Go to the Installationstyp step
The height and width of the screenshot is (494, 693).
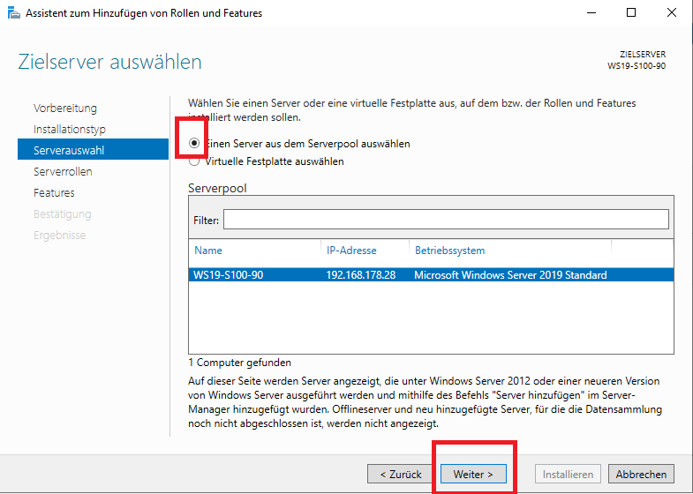click(70, 130)
